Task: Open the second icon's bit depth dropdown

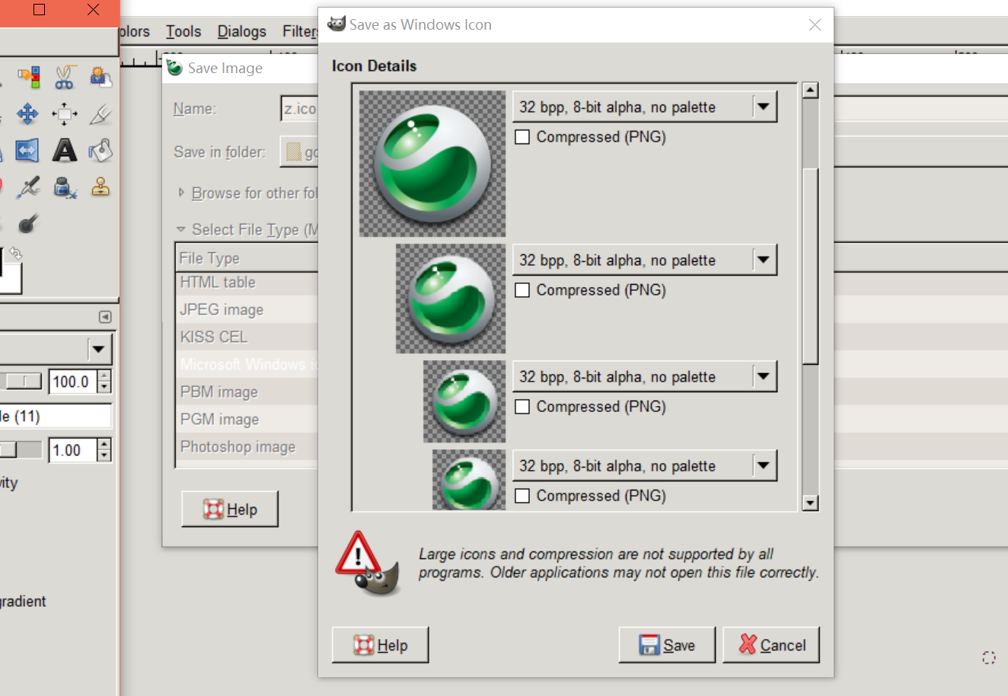Action: [x=763, y=260]
